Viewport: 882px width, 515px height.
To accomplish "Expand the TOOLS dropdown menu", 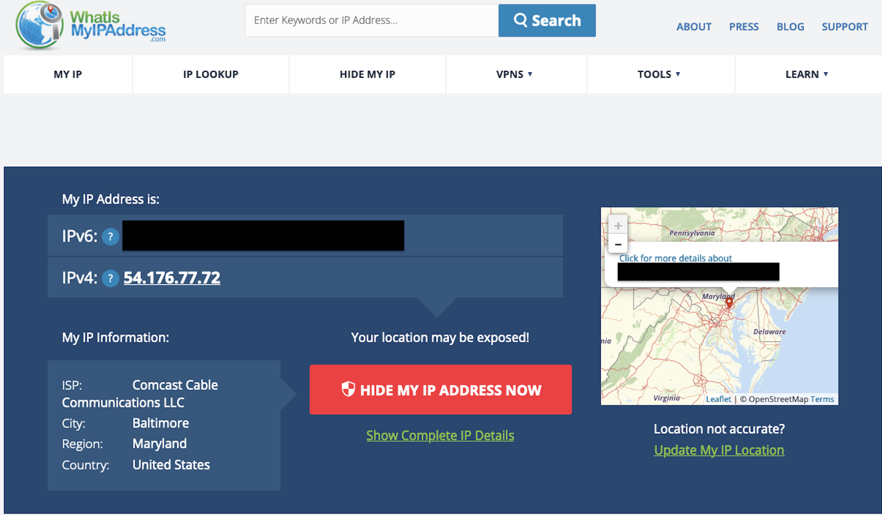I will (x=659, y=74).
